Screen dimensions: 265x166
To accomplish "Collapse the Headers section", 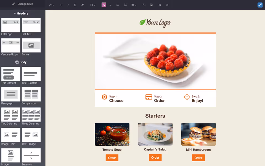I will (x=21, y=13).
